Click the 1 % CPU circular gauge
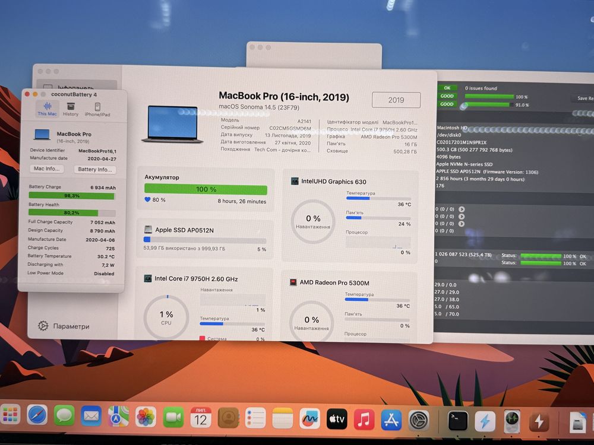The image size is (594, 445). tap(166, 317)
